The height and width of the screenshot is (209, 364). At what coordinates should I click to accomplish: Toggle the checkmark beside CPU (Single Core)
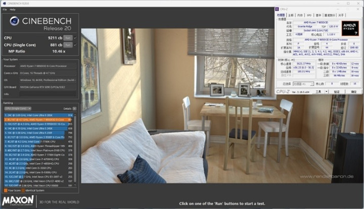75,45
